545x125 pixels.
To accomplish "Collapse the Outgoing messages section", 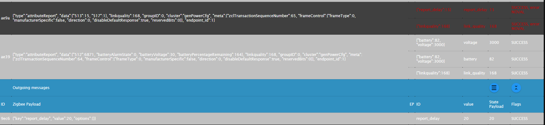I will tap(516, 88).
